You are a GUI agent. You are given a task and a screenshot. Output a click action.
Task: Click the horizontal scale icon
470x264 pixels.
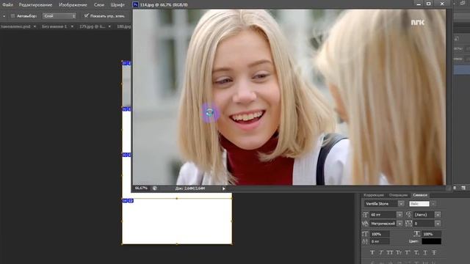coord(416,234)
